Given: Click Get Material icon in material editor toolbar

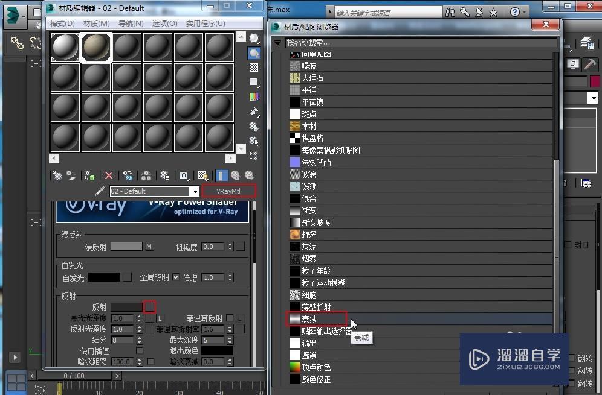Looking at the screenshot, I should (57, 175).
